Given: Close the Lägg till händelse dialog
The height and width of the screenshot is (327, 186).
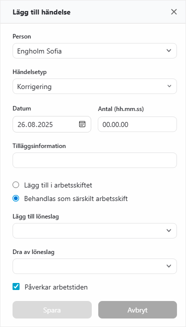Looking at the screenshot, I should 174,12.
